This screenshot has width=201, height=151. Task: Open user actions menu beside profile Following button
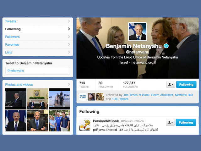171,85
